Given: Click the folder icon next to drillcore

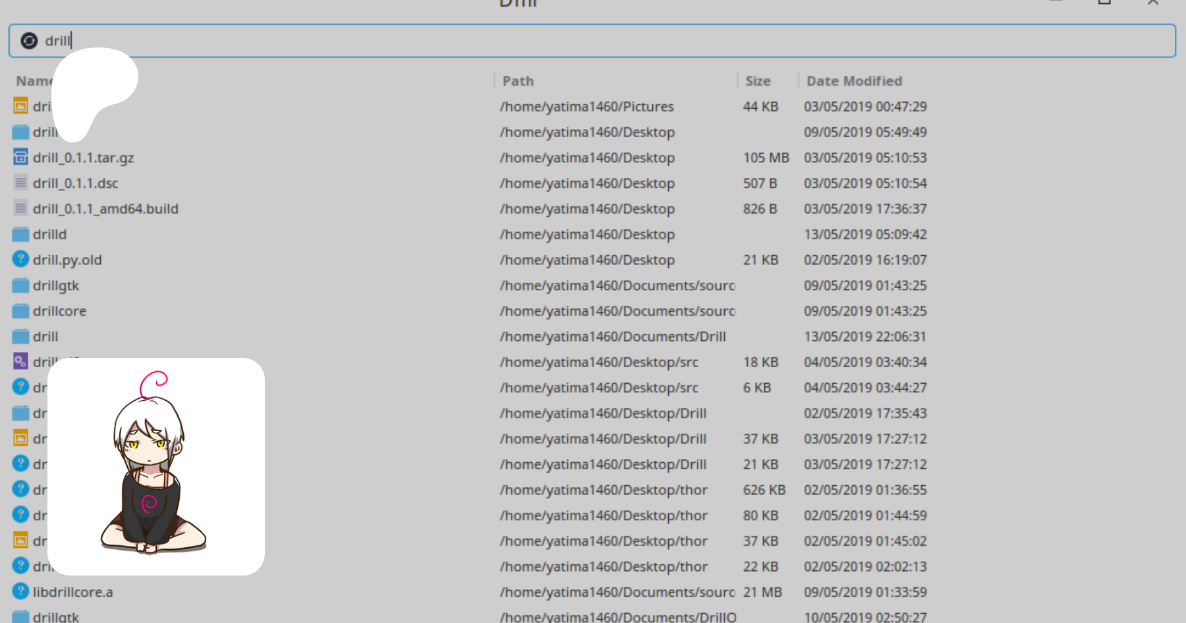Looking at the screenshot, I should [x=20, y=311].
